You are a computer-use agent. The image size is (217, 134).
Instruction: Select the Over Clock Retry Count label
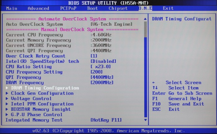[35, 56]
